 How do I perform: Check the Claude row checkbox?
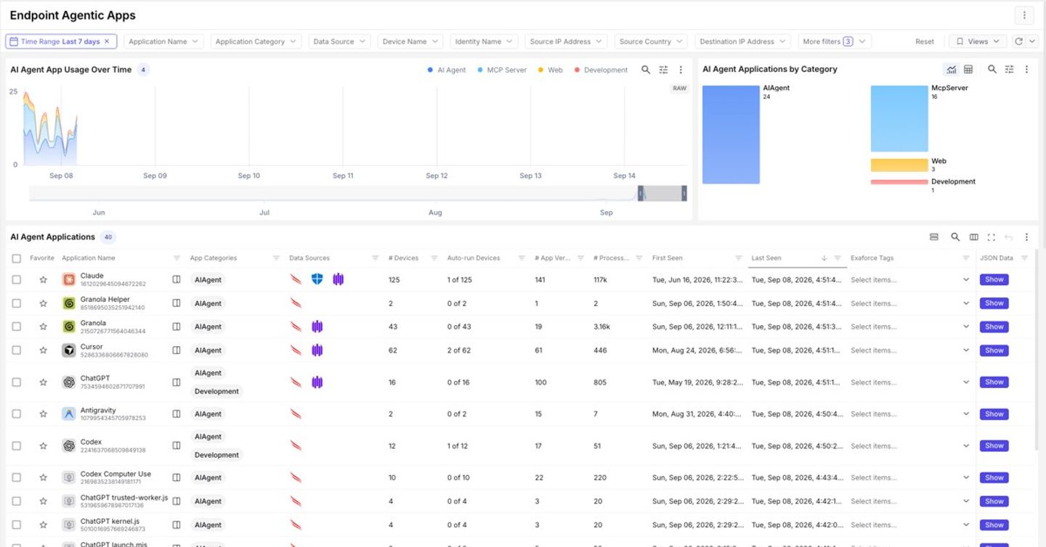[17, 279]
